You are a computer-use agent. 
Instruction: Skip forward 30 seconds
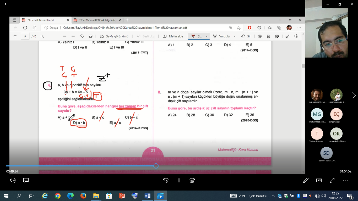coord(192,180)
